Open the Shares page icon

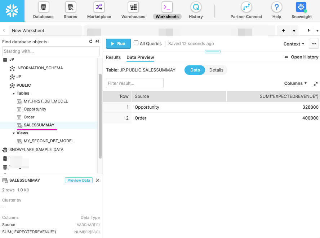pos(70,7)
